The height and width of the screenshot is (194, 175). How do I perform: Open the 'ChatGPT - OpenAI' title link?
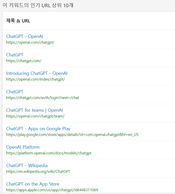(x=25, y=36)
